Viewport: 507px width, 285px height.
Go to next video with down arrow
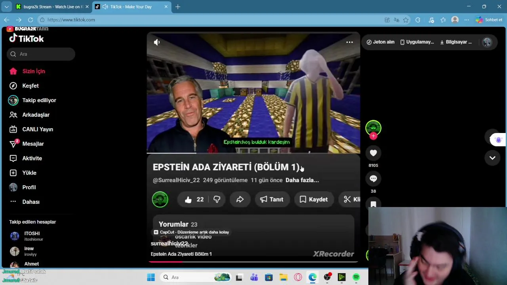[x=492, y=158]
